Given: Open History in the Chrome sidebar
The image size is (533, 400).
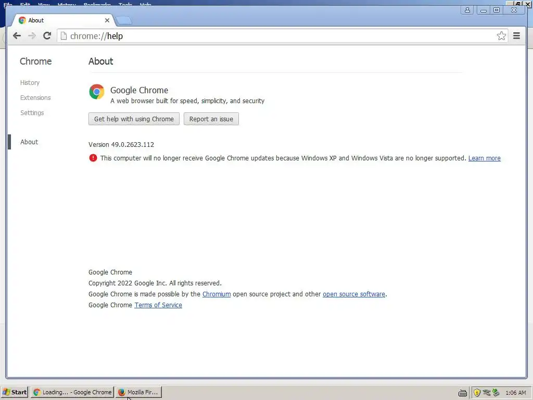Looking at the screenshot, I should click(x=30, y=83).
